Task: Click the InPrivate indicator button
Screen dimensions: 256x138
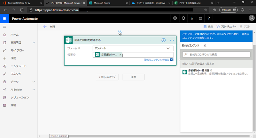Action: 228,10
